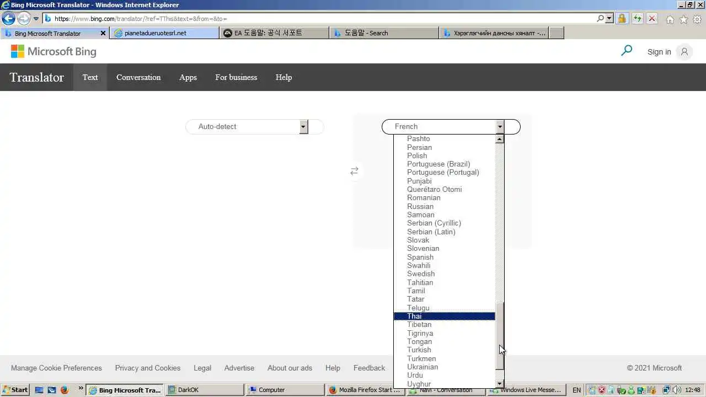The image size is (706, 397).
Task: Click the language list scrollbar thumb
Action: point(500,336)
